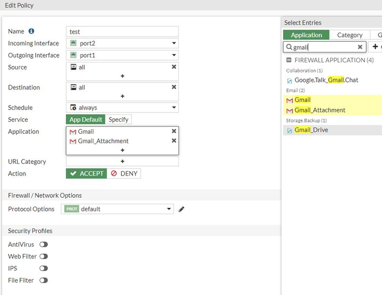Edit Protocol Options with the pencil icon
382x295 pixels.
pos(182,209)
